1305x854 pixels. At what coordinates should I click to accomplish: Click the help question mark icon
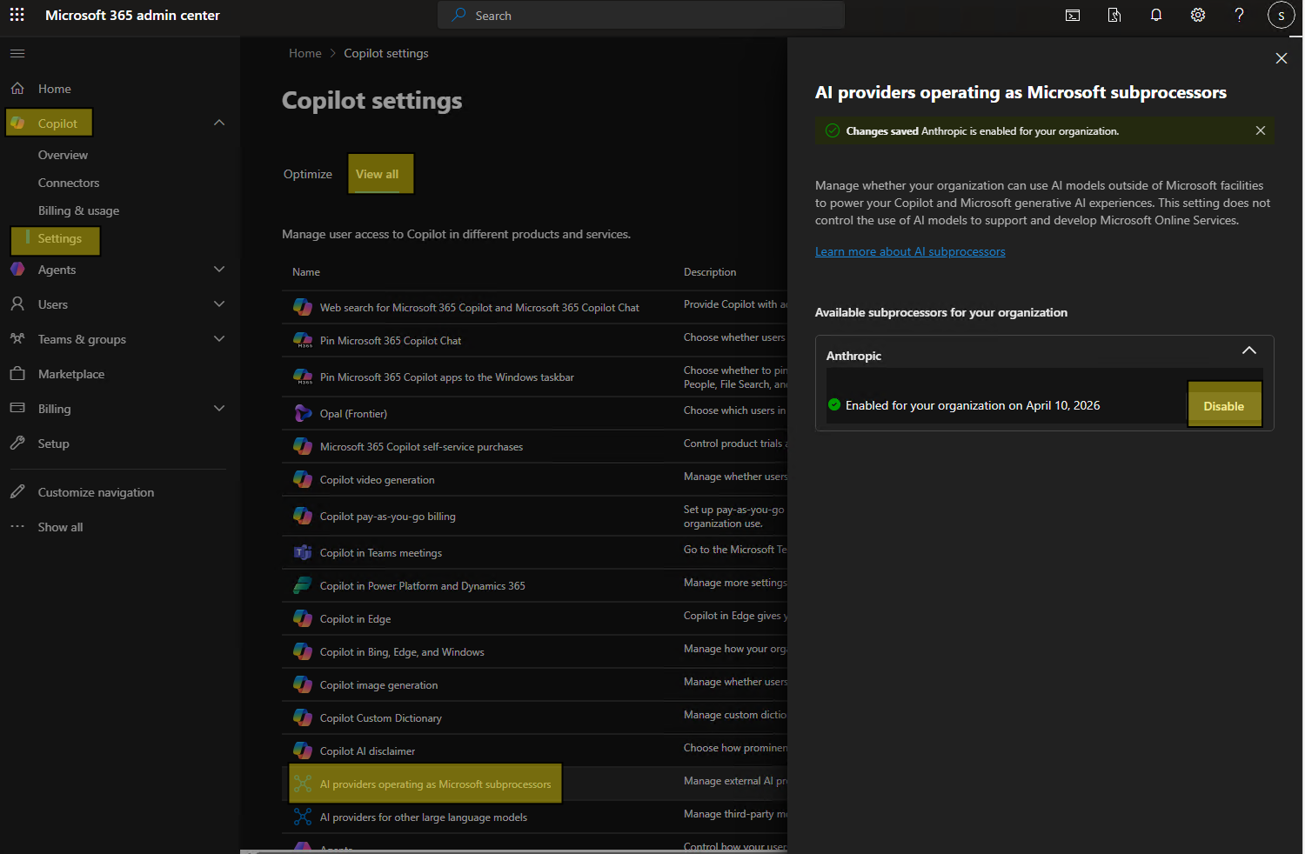tap(1239, 15)
